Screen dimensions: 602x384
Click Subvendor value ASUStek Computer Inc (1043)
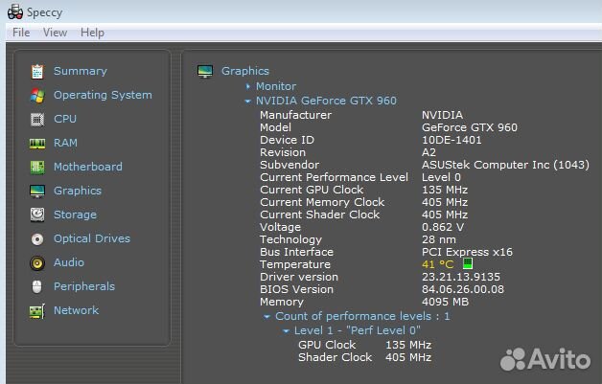[505, 165]
